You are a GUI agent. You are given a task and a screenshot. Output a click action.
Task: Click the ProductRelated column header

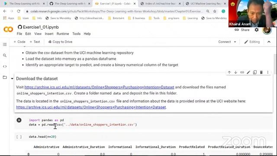[192, 147]
